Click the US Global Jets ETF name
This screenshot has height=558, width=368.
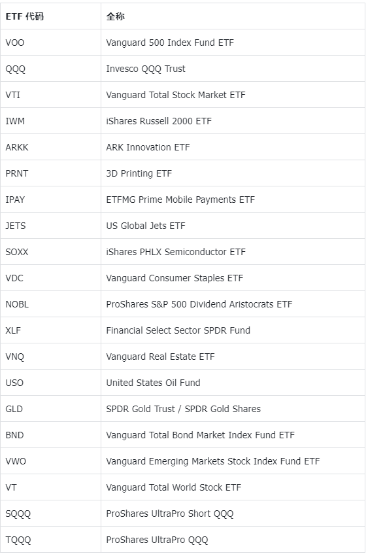pyautogui.click(x=146, y=226)
